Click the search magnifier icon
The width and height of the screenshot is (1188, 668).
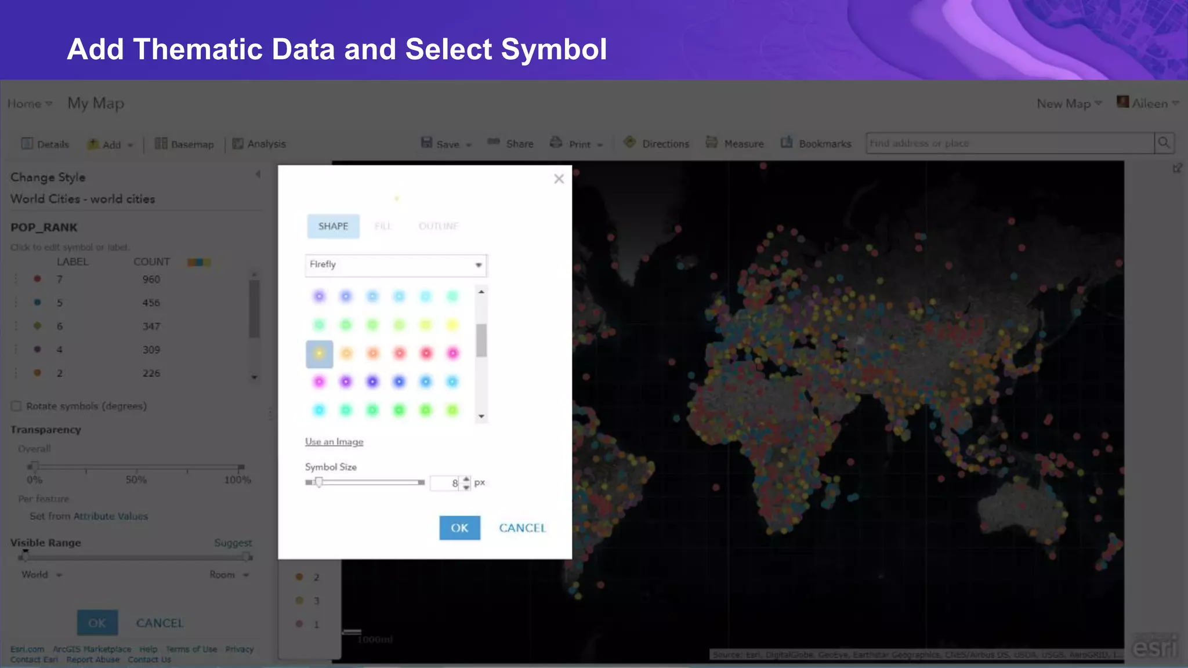pyautogui.click(x=1164, y=143)
